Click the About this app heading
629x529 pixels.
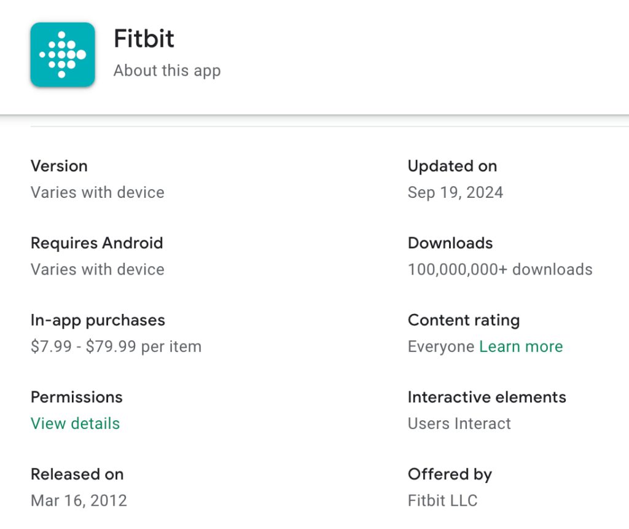(166, 70)
